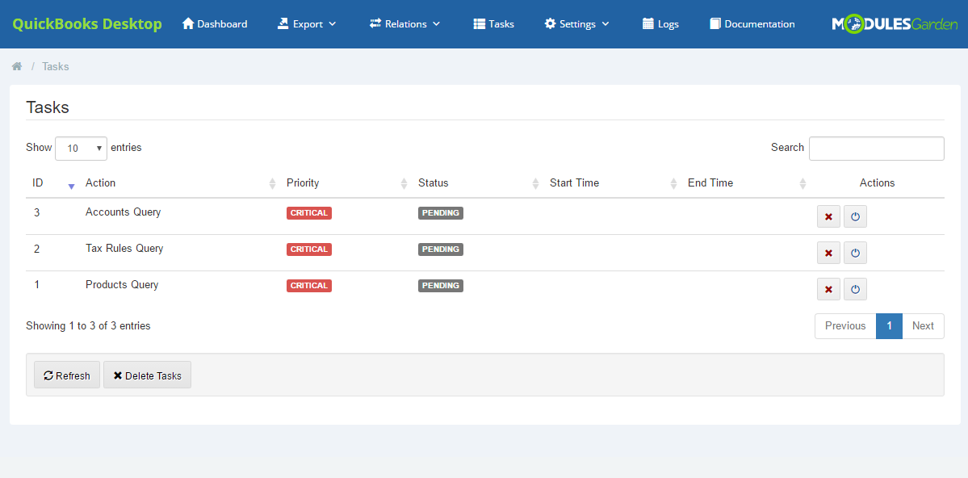Click the Accounts Query action text
The height and width of the screenshot is (478, 968).
123,212
